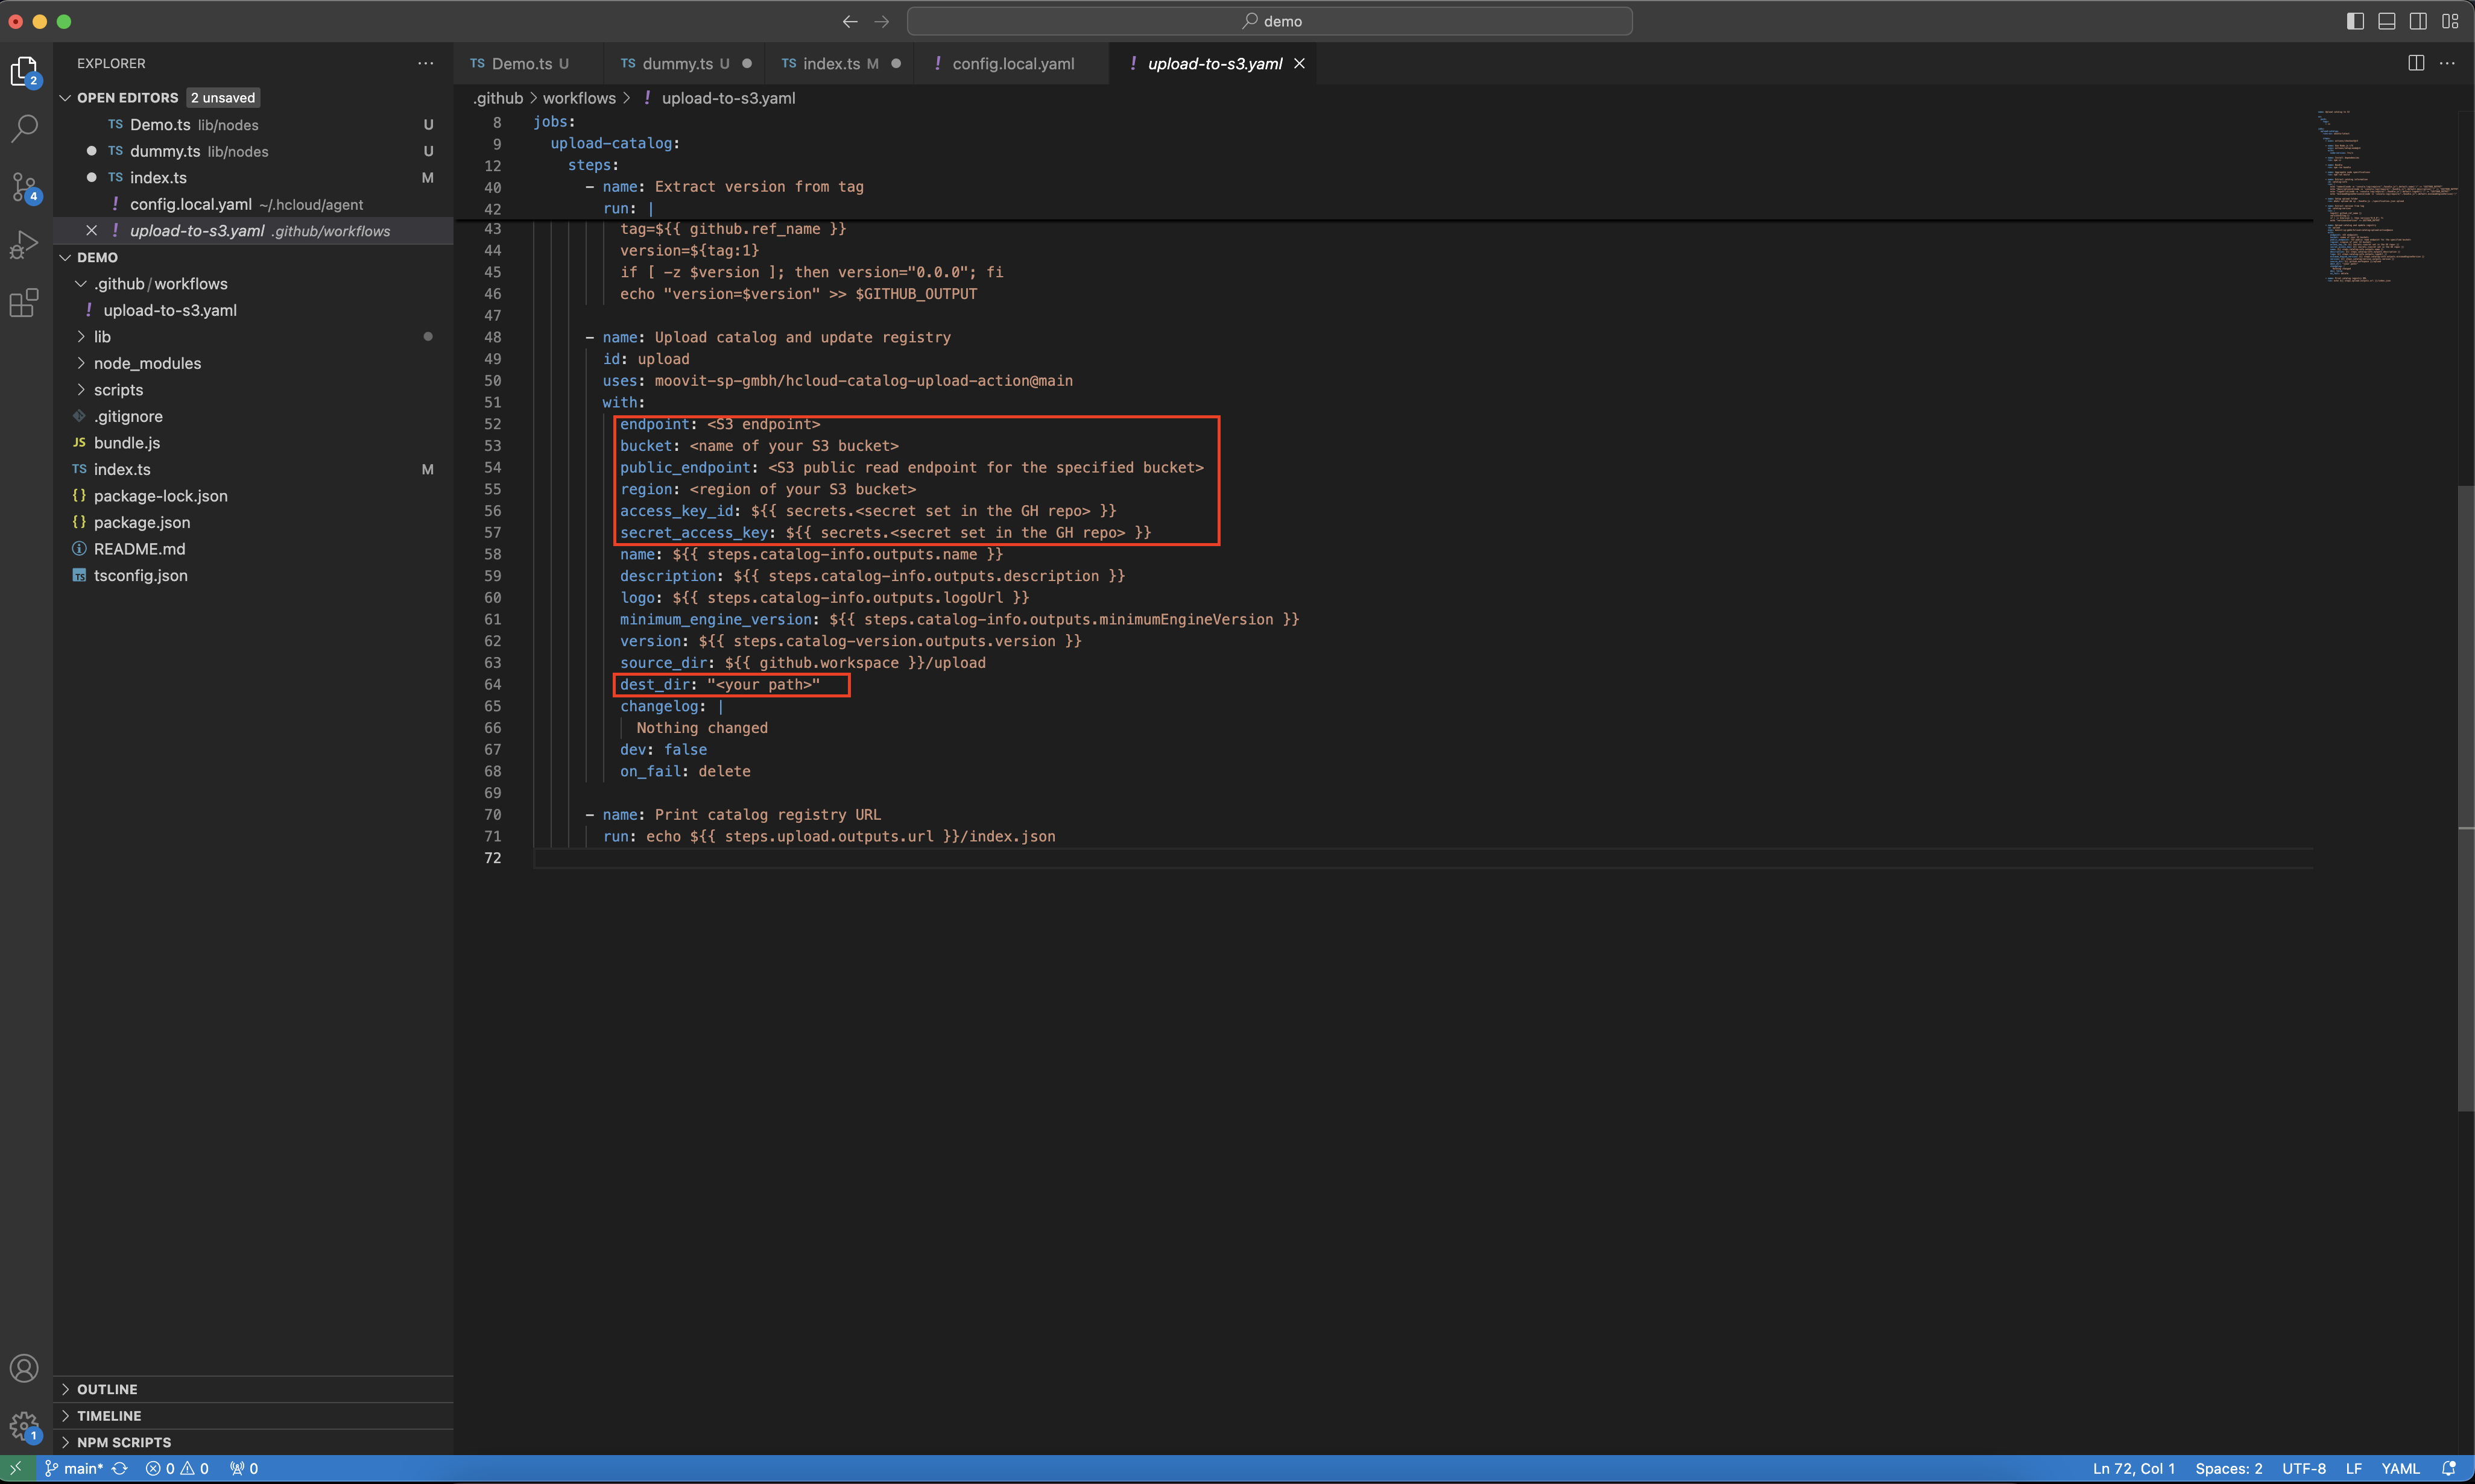Switch to the config.local.yaml tab
Screen dimensions: 2475x1484
pos(1013,63)
